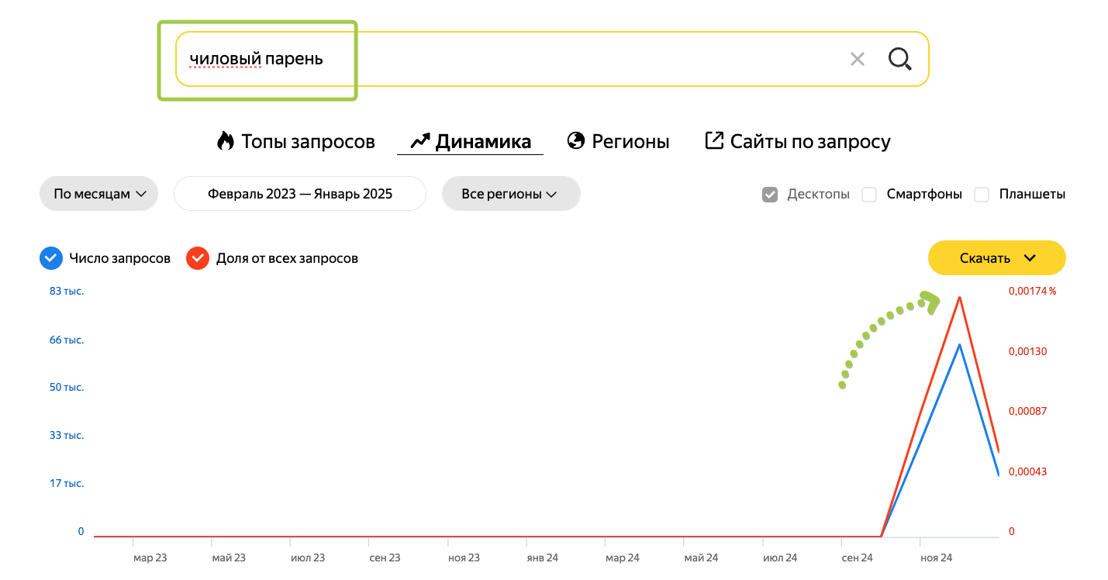Click the trend arrow icon beside Динамика
The width and height of the screenshot is (1108, 580).
tap(419, 141)
